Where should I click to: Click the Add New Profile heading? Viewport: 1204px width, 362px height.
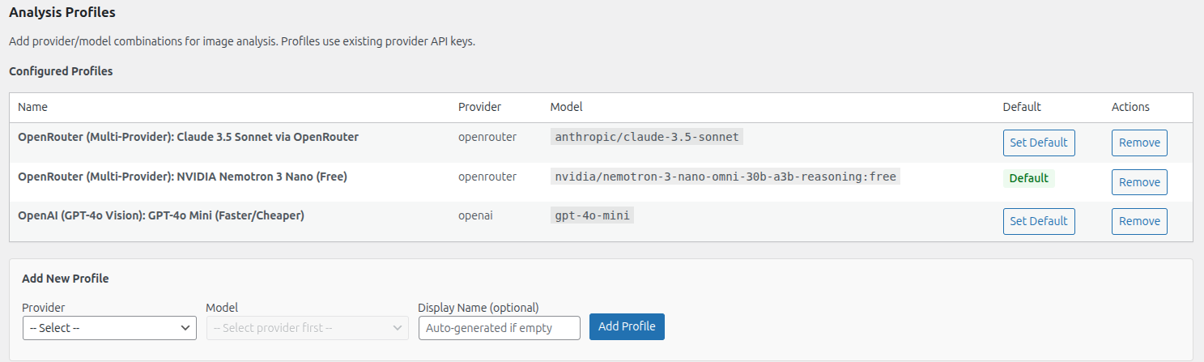66,279
